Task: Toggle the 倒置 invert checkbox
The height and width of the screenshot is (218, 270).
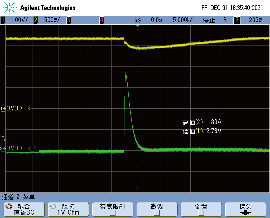Action: point(201,212)
